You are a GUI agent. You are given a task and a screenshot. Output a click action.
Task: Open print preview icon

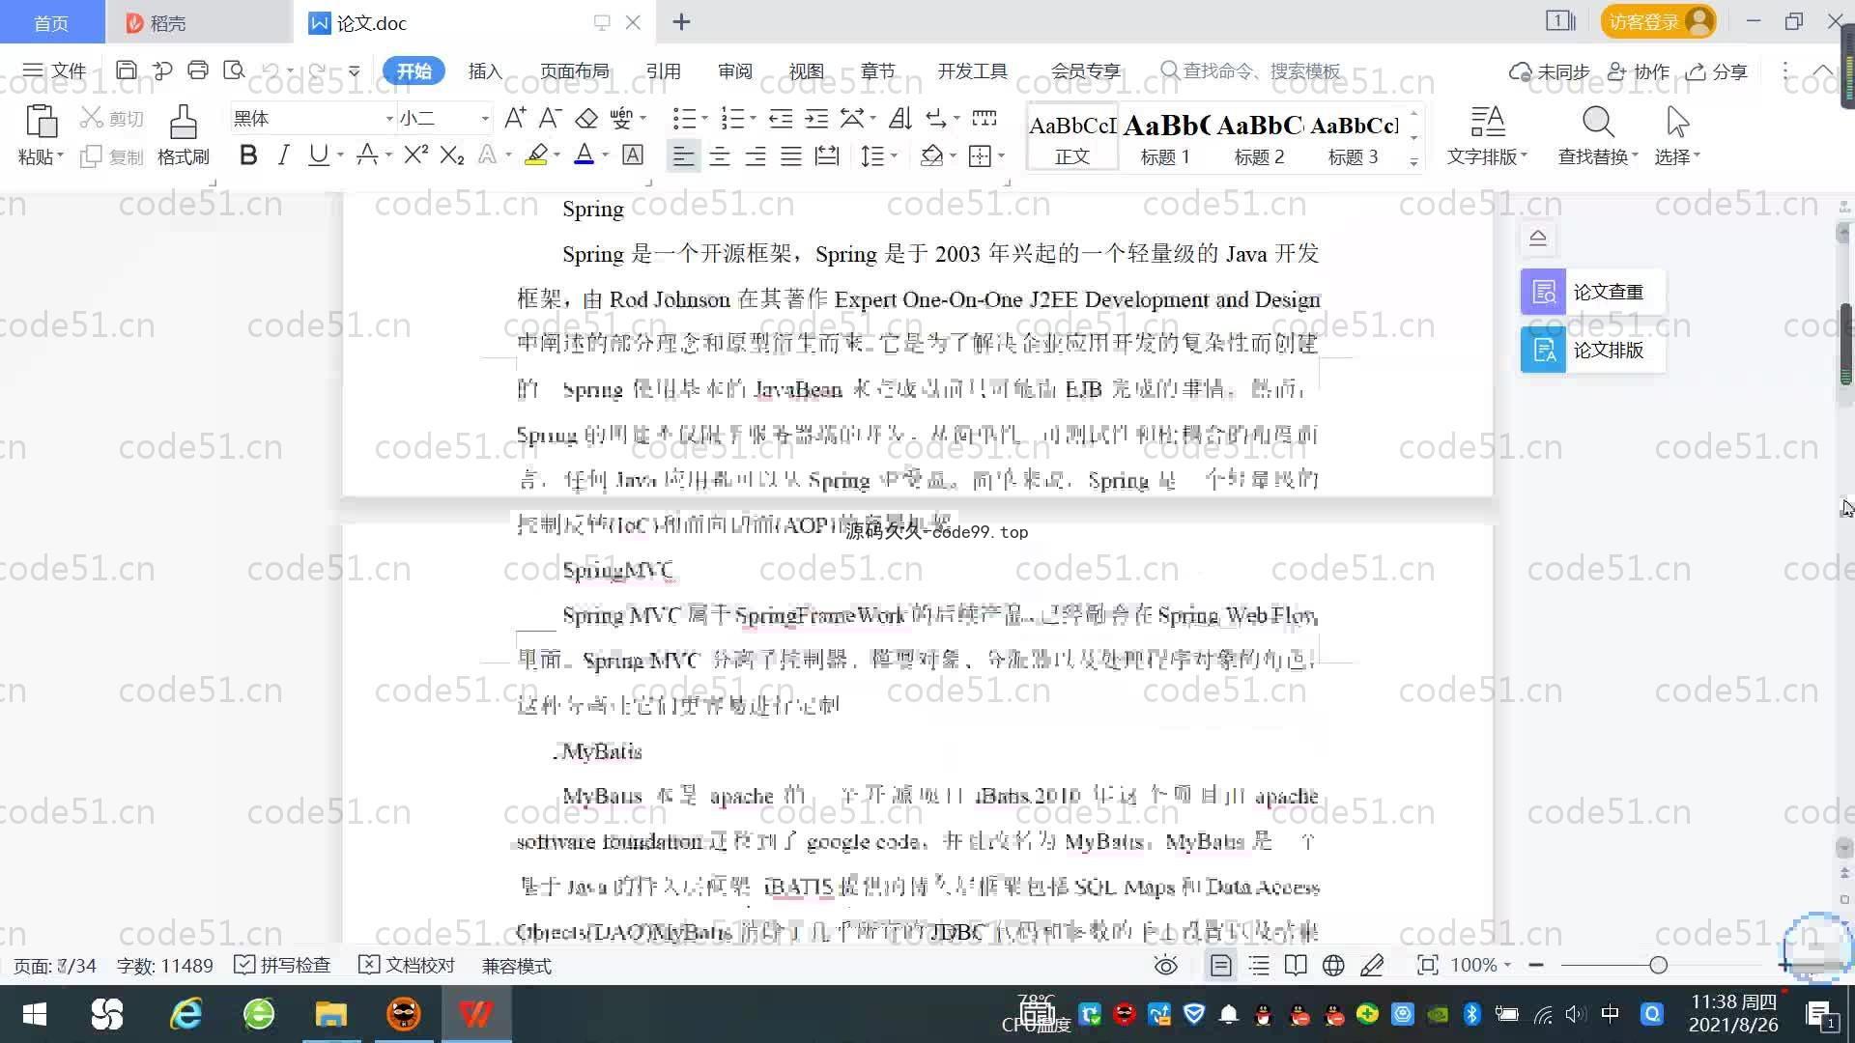(x=234, y=70)
